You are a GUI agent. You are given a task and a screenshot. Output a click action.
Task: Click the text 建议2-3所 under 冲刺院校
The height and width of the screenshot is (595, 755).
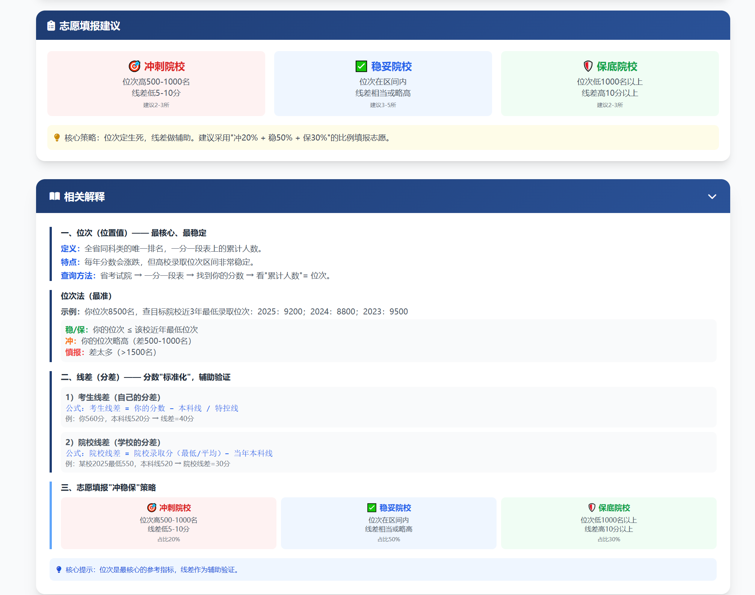point(156,105)
